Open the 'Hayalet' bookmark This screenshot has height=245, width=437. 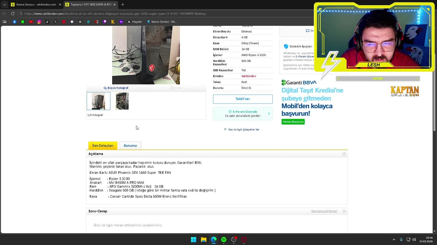(x=135, y=22)
